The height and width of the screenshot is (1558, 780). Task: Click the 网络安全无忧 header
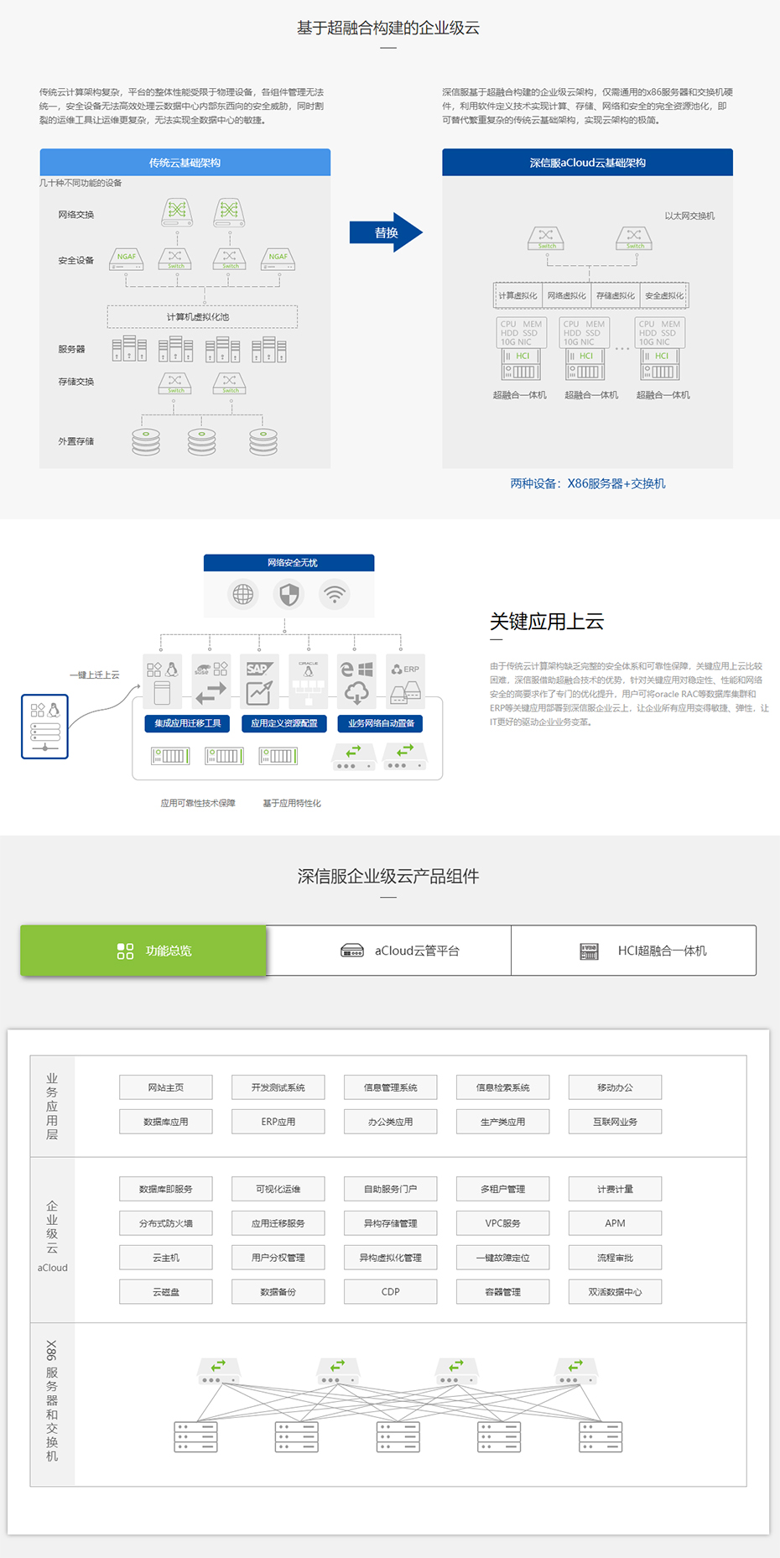point(289,563)
